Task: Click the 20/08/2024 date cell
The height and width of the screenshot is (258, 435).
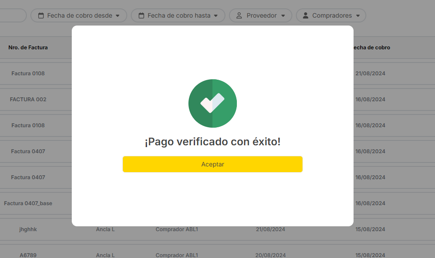Action: coord(270,255)
